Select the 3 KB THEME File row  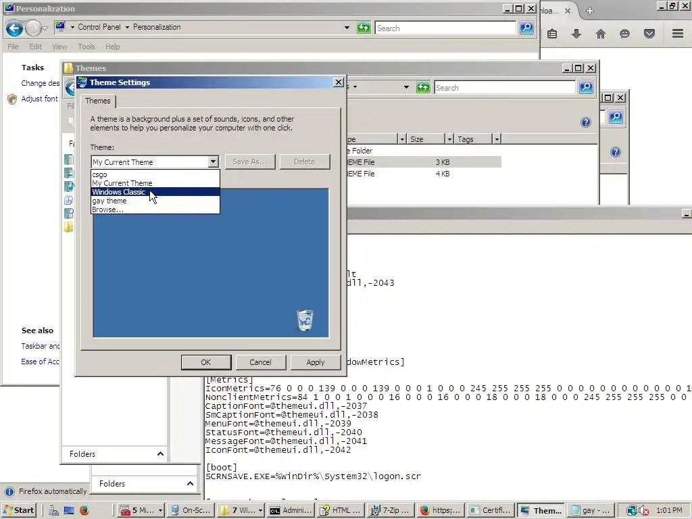(424, 162)
